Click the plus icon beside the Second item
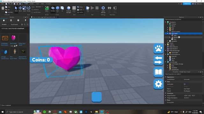 point(179,37)
